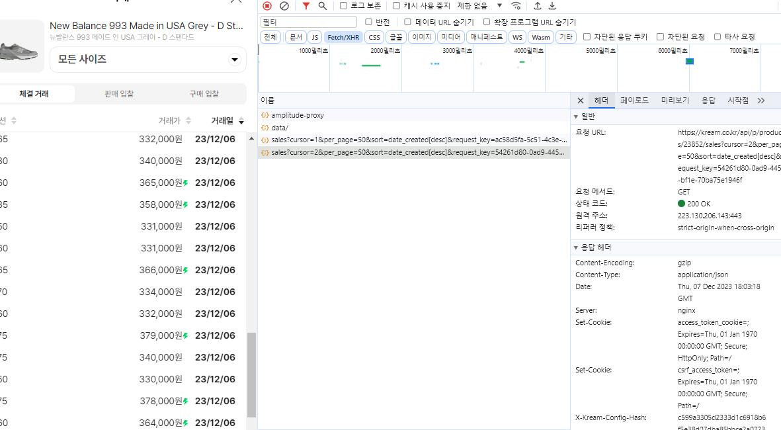
Task: Stop recording network log
Action: tap(267, 6)
